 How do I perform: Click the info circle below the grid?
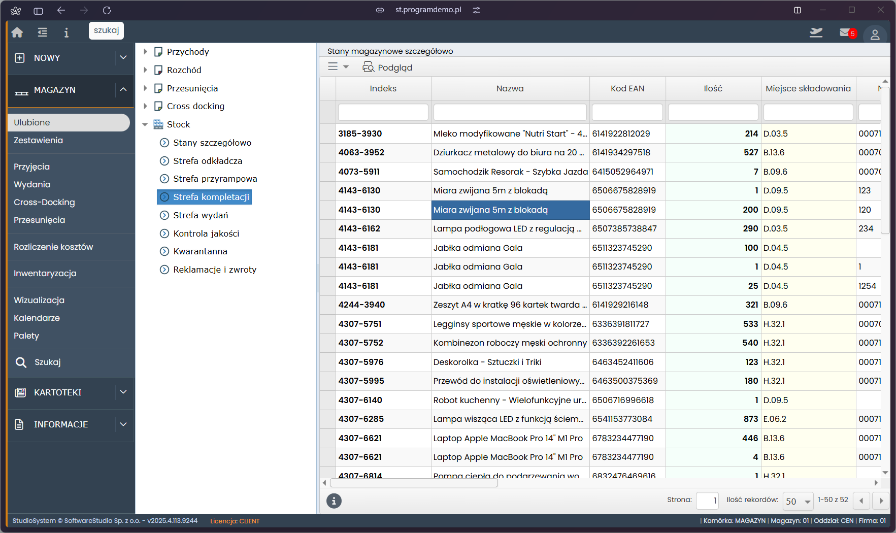[334, 501]
